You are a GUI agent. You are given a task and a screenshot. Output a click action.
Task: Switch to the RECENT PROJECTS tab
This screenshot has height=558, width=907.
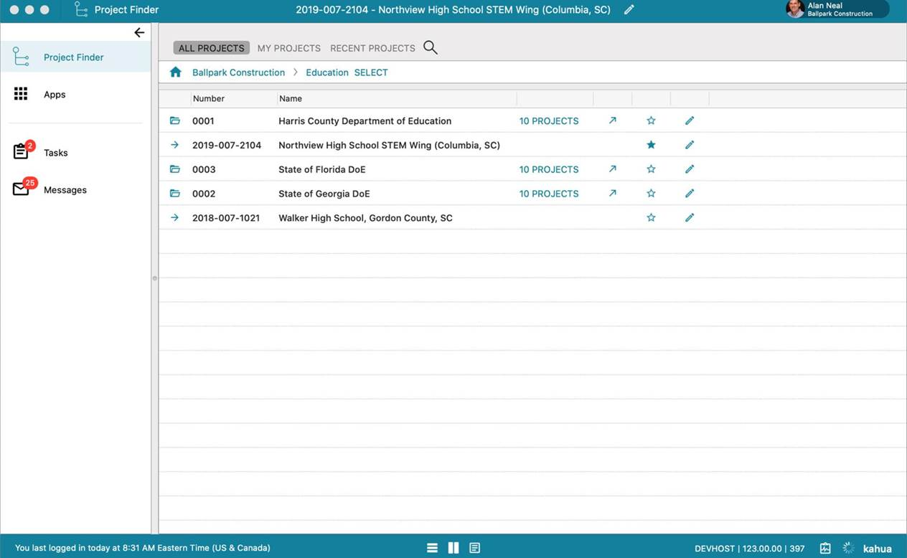pos(372,48)
